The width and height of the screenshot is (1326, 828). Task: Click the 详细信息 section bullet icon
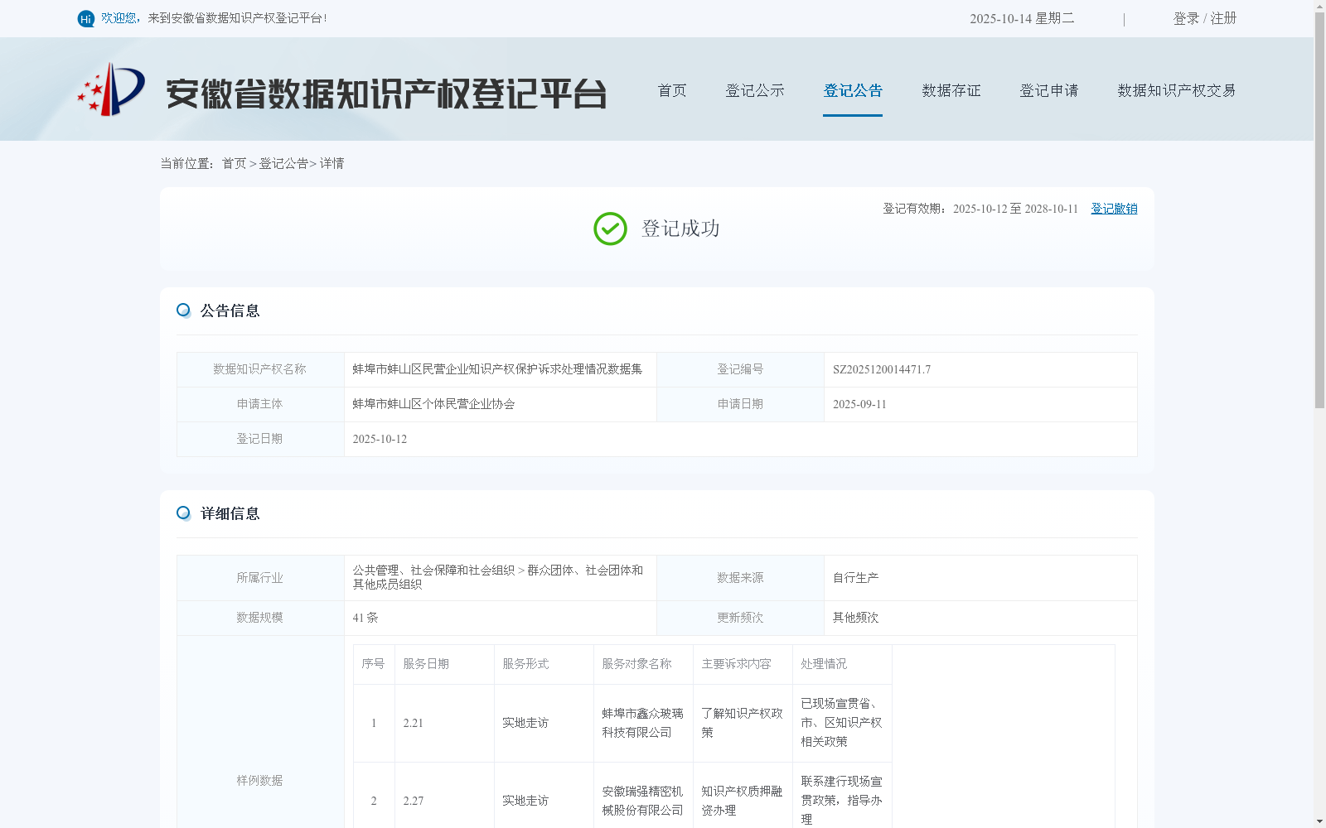pos(183,513)
